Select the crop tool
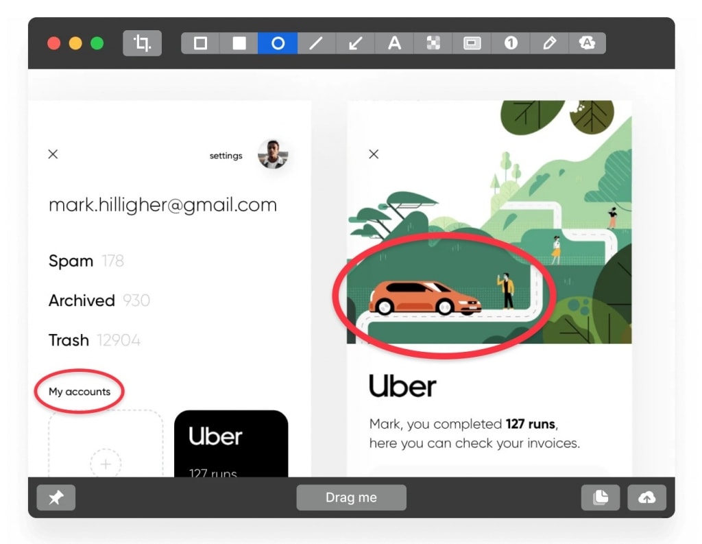The height and width of the screenshot is (544, 702). tap(142, 43)
